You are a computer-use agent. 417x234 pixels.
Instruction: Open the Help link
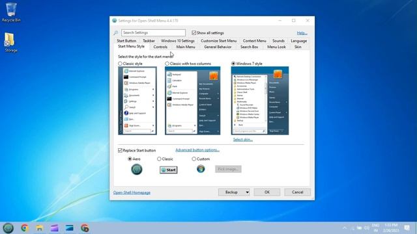click(x=302, y=33)
